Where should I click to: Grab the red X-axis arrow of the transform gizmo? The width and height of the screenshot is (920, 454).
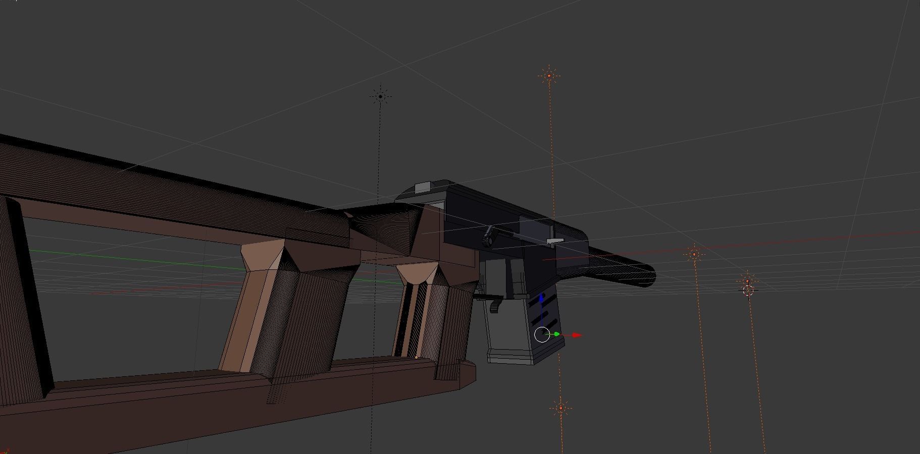[576, 335]
